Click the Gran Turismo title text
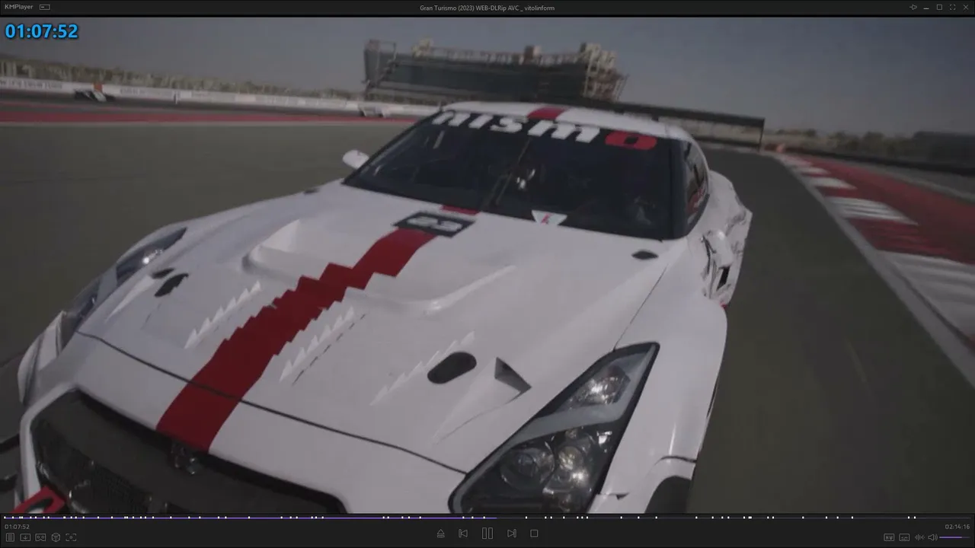 pos(487,8)
